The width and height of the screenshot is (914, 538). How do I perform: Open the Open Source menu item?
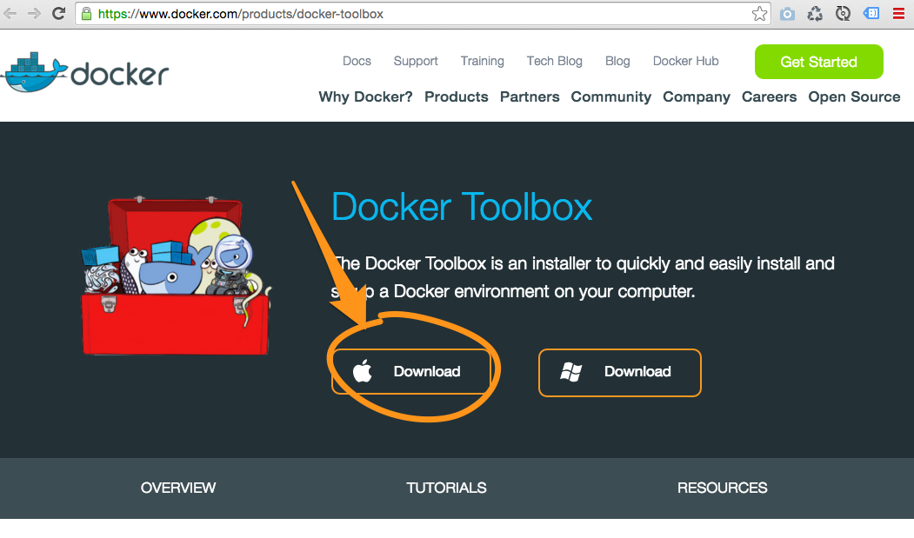click(x=854, y=96)
